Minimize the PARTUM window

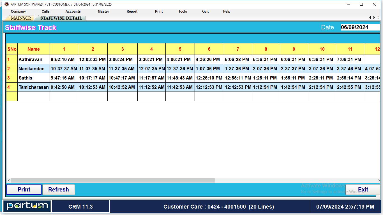[x=349, y=4]
